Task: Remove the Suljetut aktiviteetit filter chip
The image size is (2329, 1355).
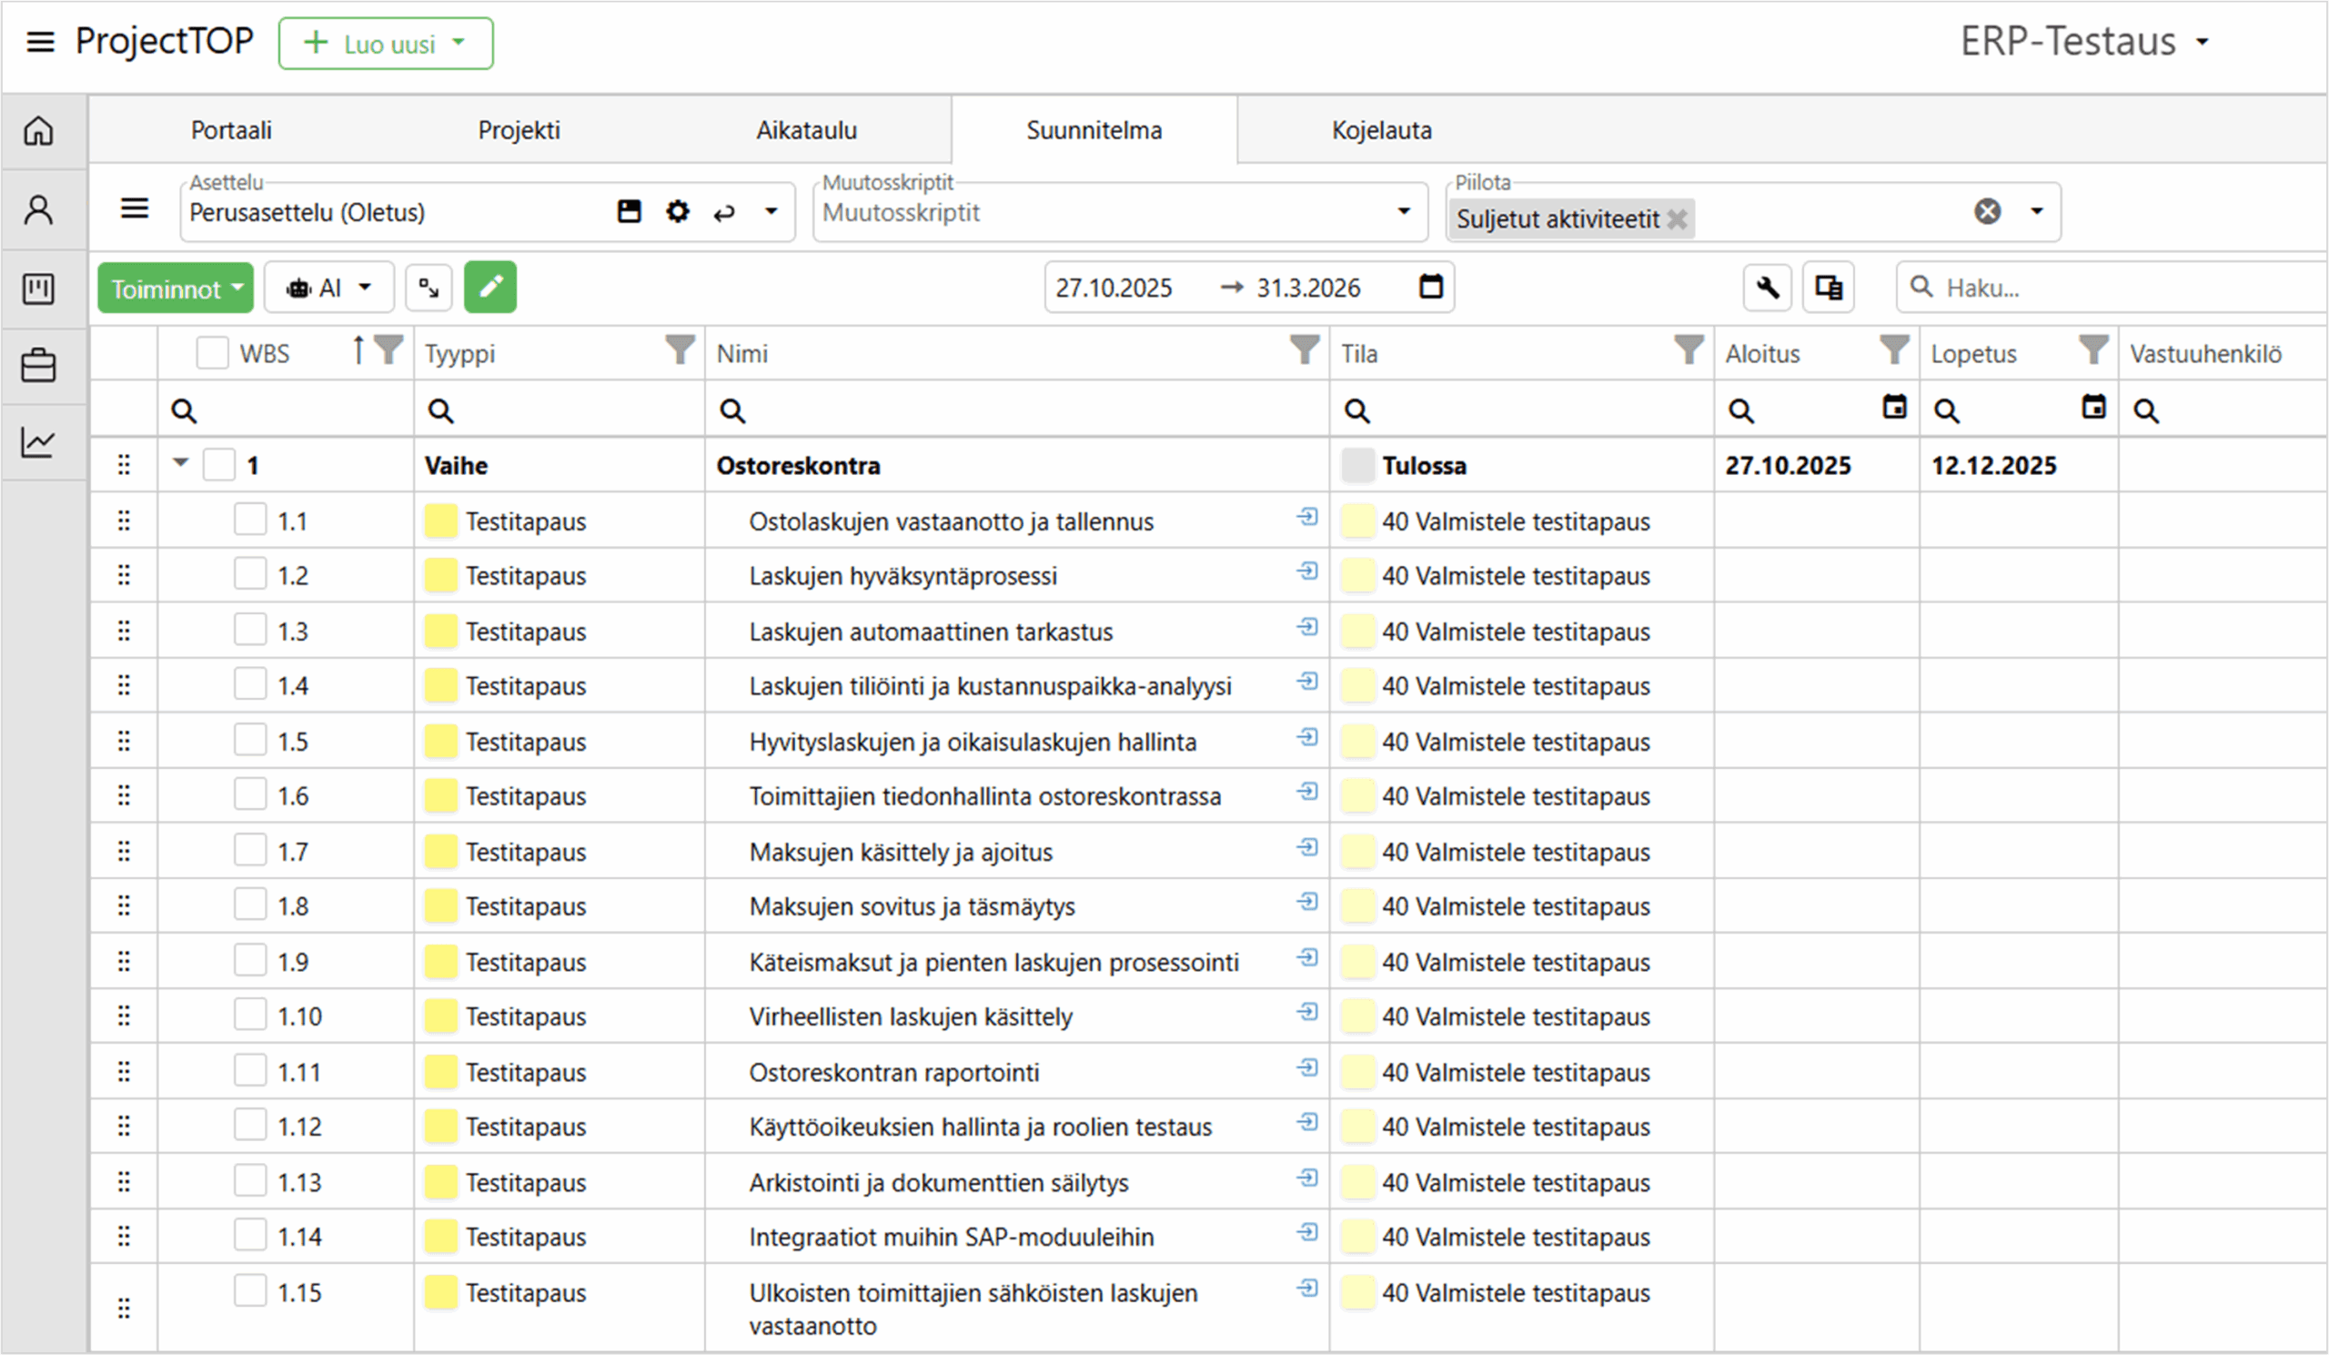Action: tap(1677, 220)
